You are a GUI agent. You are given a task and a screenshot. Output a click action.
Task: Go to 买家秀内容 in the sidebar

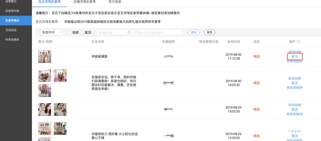click(x=12, y=11)
